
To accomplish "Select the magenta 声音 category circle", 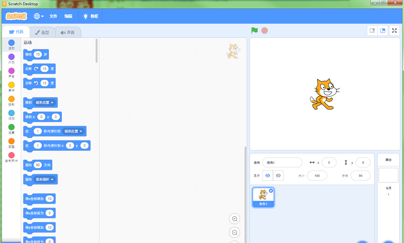I will click(x=11, y=71).
